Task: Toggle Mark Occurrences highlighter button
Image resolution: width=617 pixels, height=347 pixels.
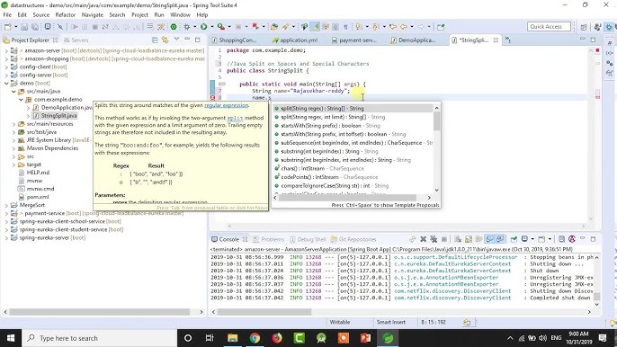Action: (315, 27)
